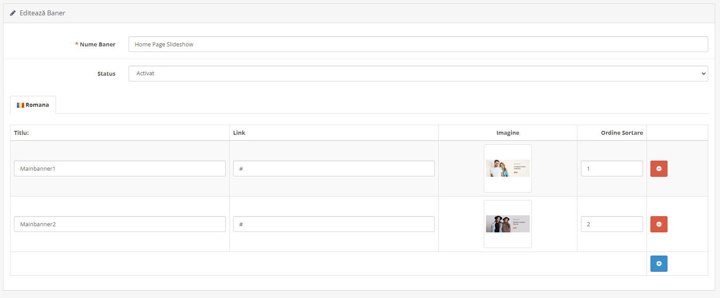Add a new banner row with blue plus button
The height and width of the screenshot is (298, 720).
click(659, 263)
